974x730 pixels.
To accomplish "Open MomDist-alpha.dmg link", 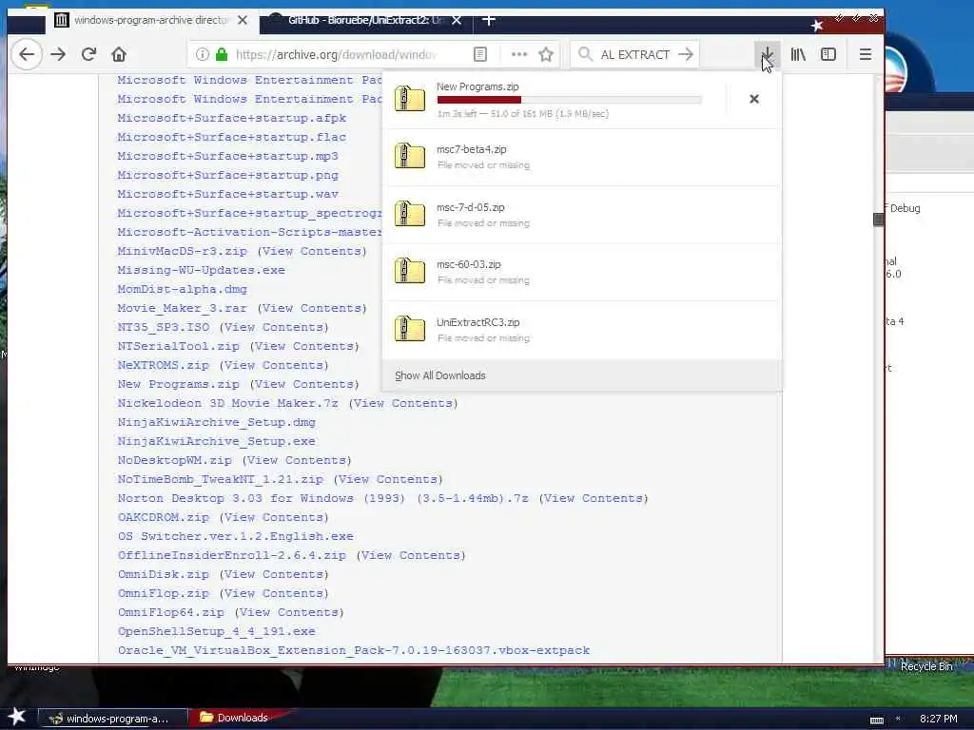I will coord(182,289).
